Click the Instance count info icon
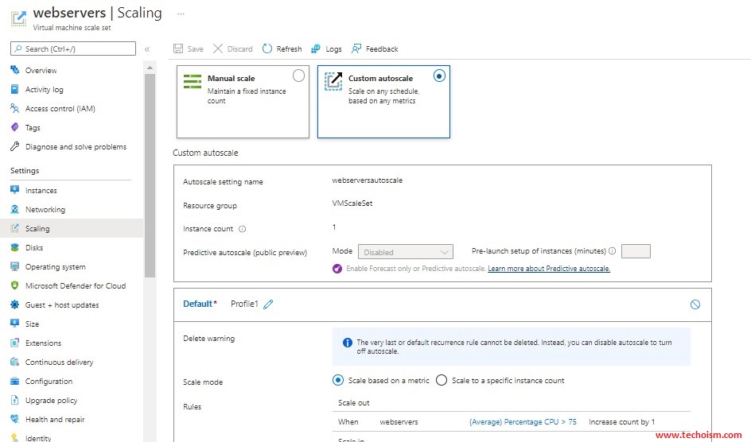 point(243,229)
